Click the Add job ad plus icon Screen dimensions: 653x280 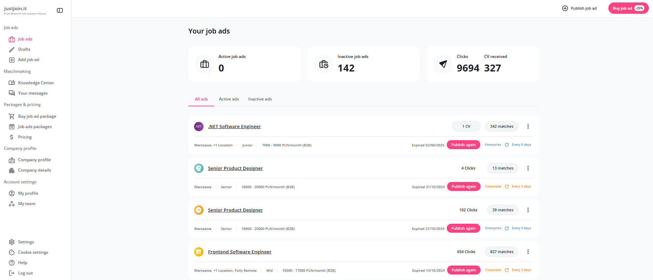(x=12, y=60)
